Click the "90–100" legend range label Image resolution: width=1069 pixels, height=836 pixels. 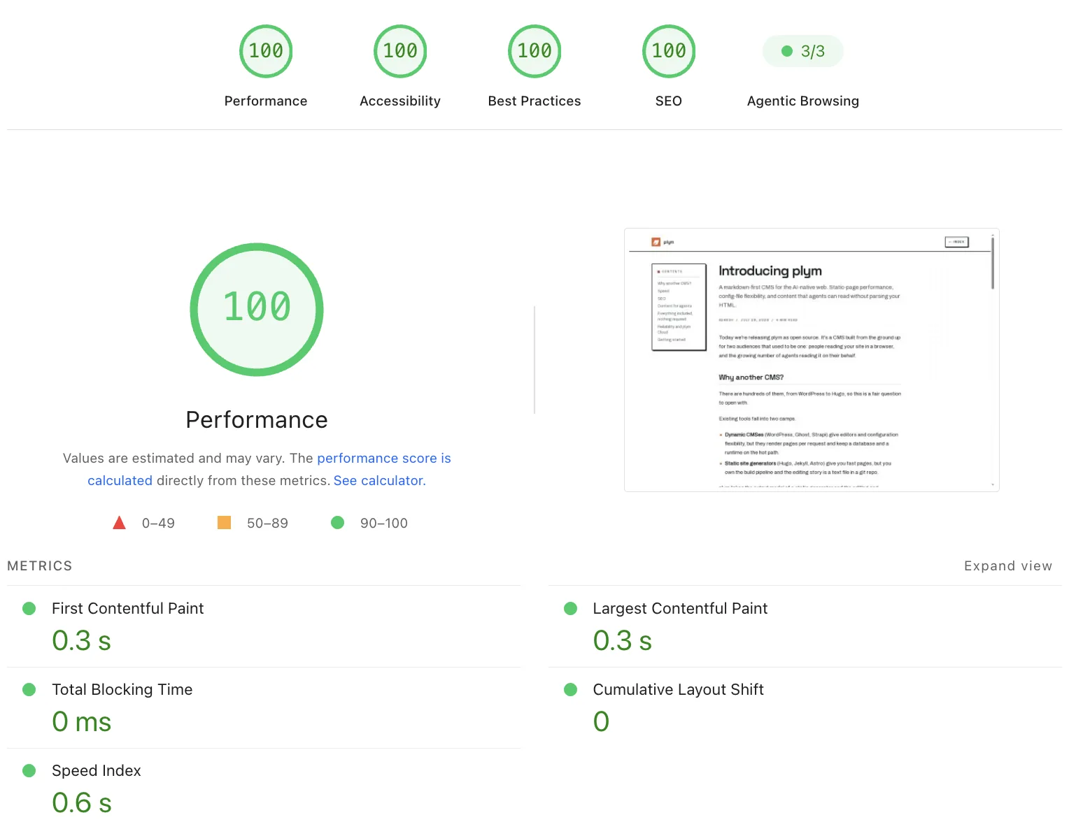(x=384, y=523)
